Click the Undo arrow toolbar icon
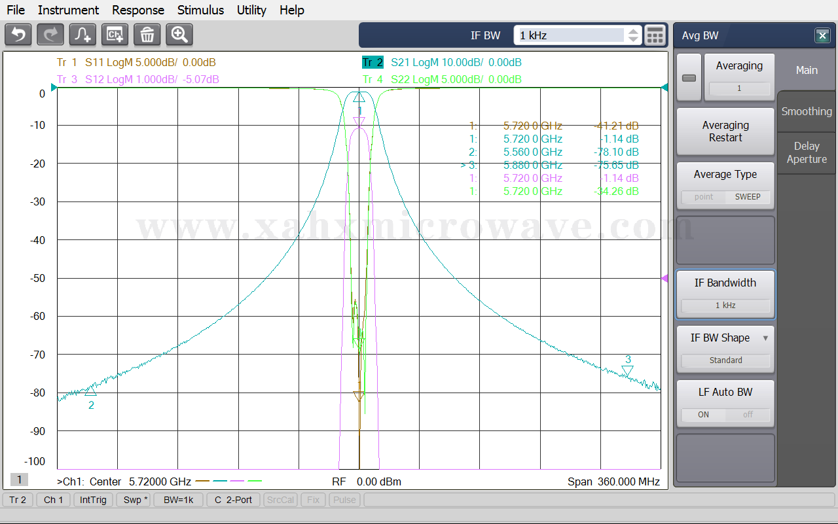 18,35
